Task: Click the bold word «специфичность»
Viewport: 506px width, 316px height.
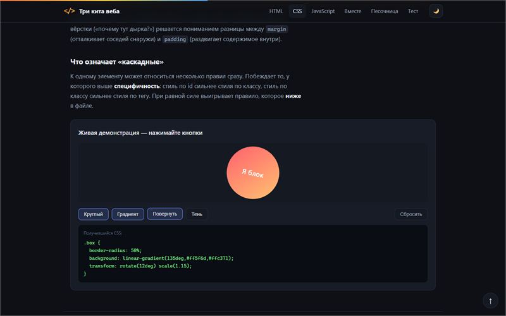Action: tap(137, 86)
